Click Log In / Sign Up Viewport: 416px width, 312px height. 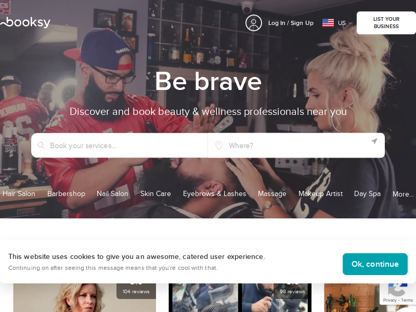291,23
